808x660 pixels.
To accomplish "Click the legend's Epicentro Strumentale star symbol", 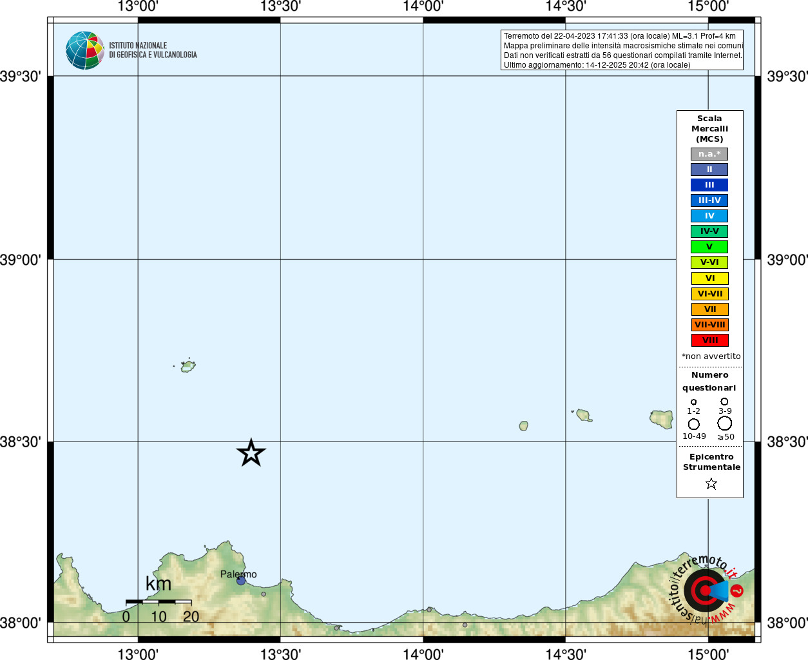I will click(x=711, y=483).
